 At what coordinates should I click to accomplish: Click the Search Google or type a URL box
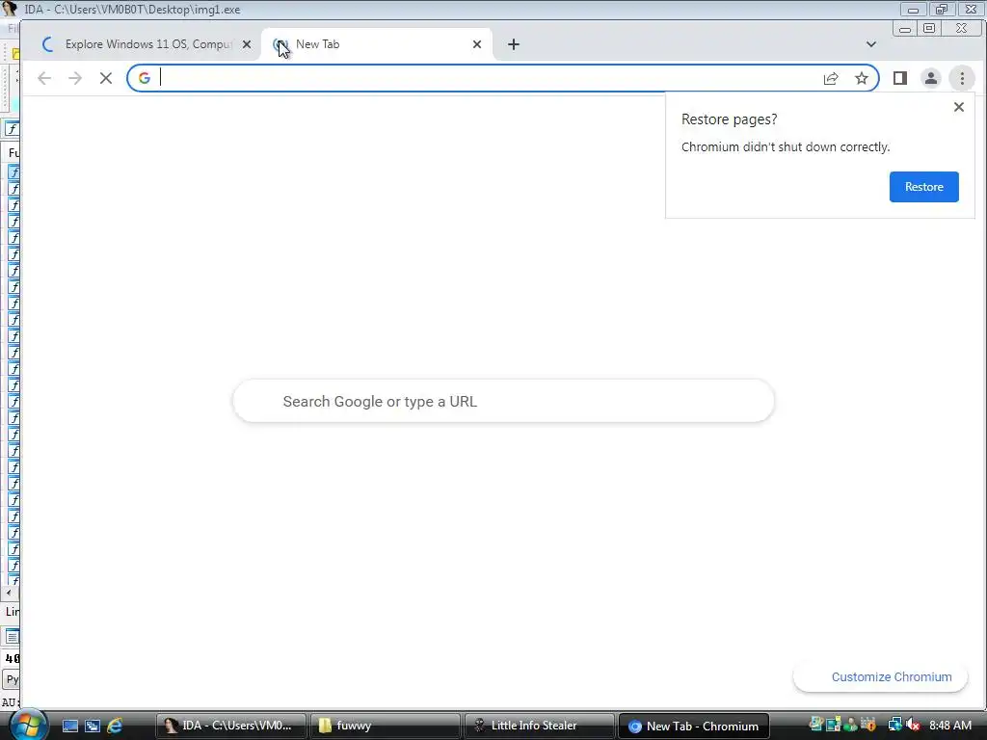coord(503,401)
